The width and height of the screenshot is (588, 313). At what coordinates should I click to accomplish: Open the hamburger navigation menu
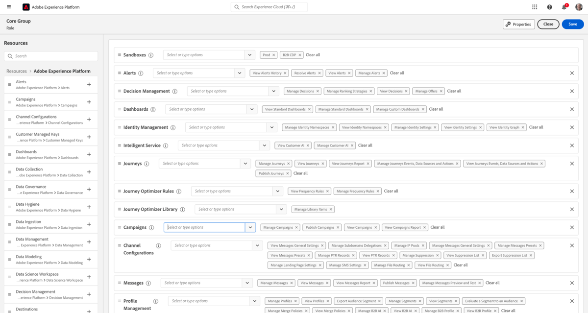pyautogui.click(x=8, y=6)
